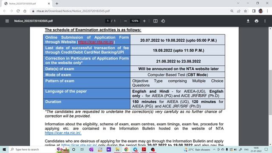
Task: Click the 'Pattern of exam' row label
Action: 59,81
